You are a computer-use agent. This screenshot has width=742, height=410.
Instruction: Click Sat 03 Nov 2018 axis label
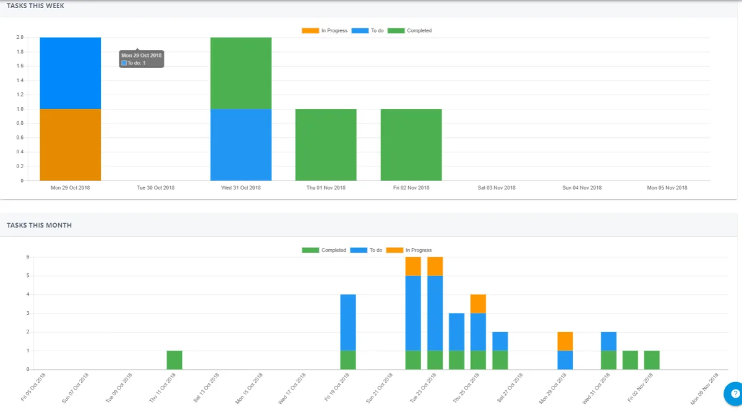(497, 187)
